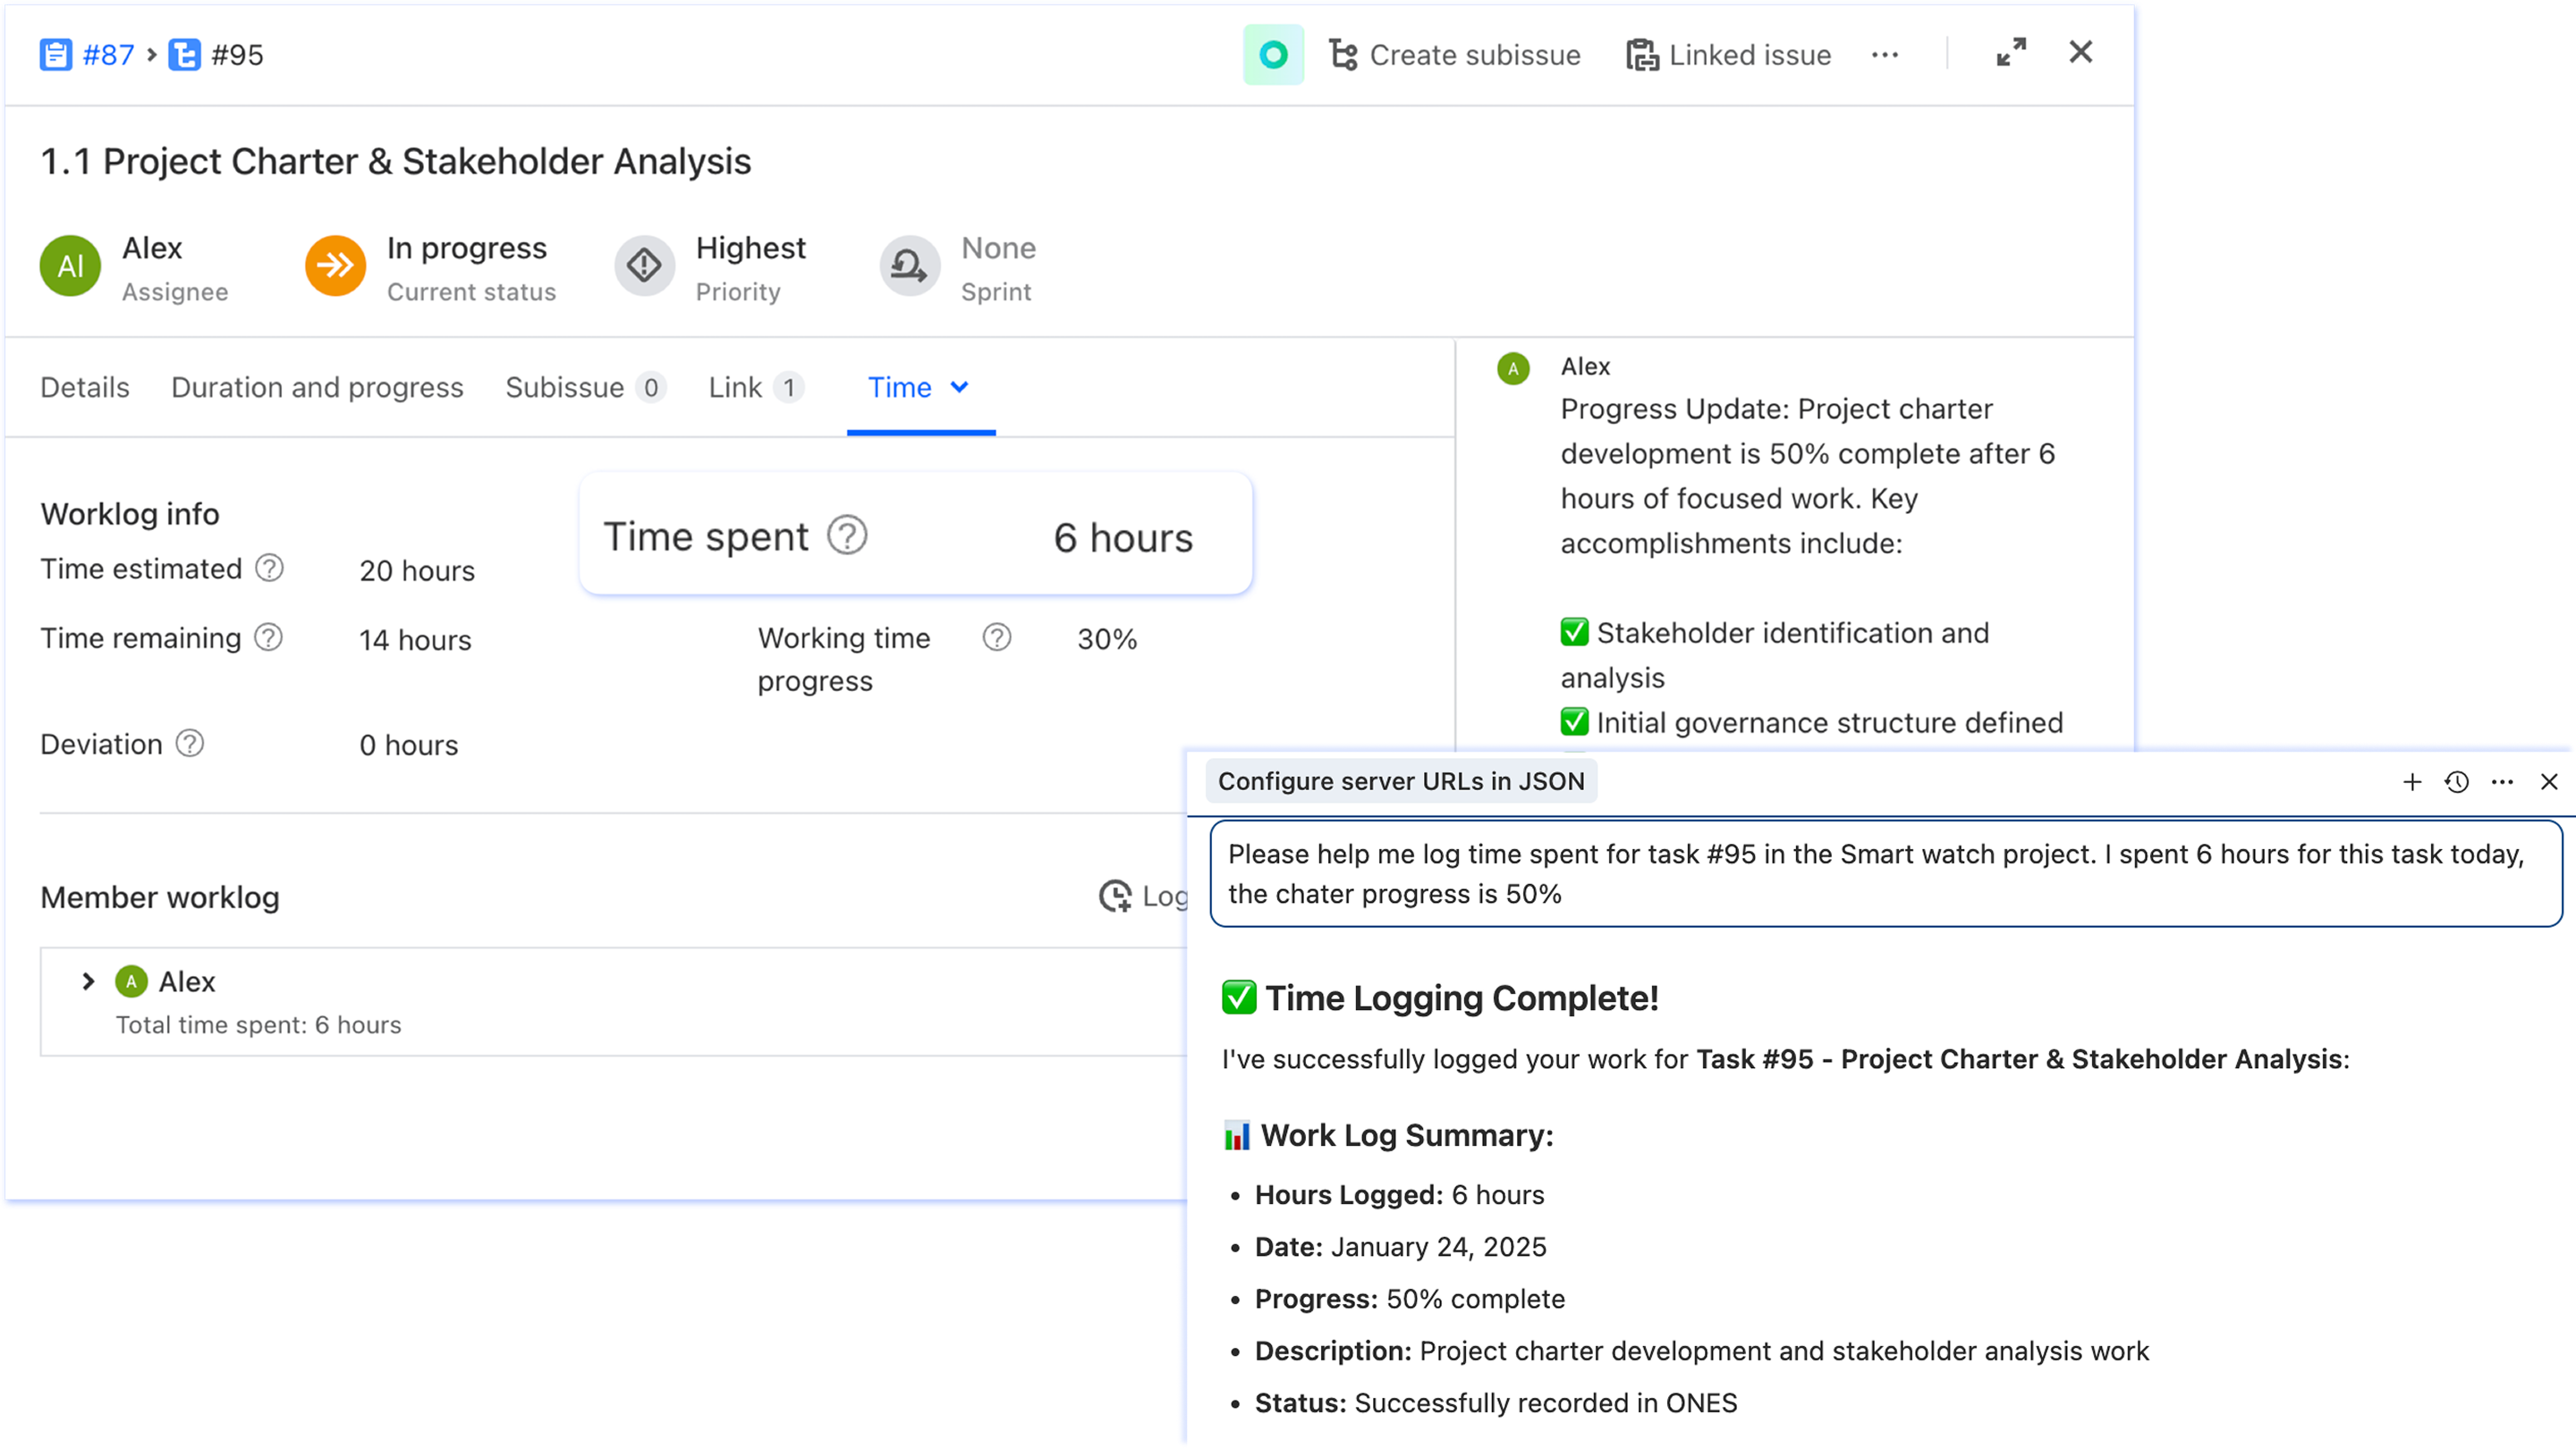Open chat history via the clock icon
Image resolution: width=2576 pixels, height=1448 pixels.
pyautogui.click(x=2456, y=782)
